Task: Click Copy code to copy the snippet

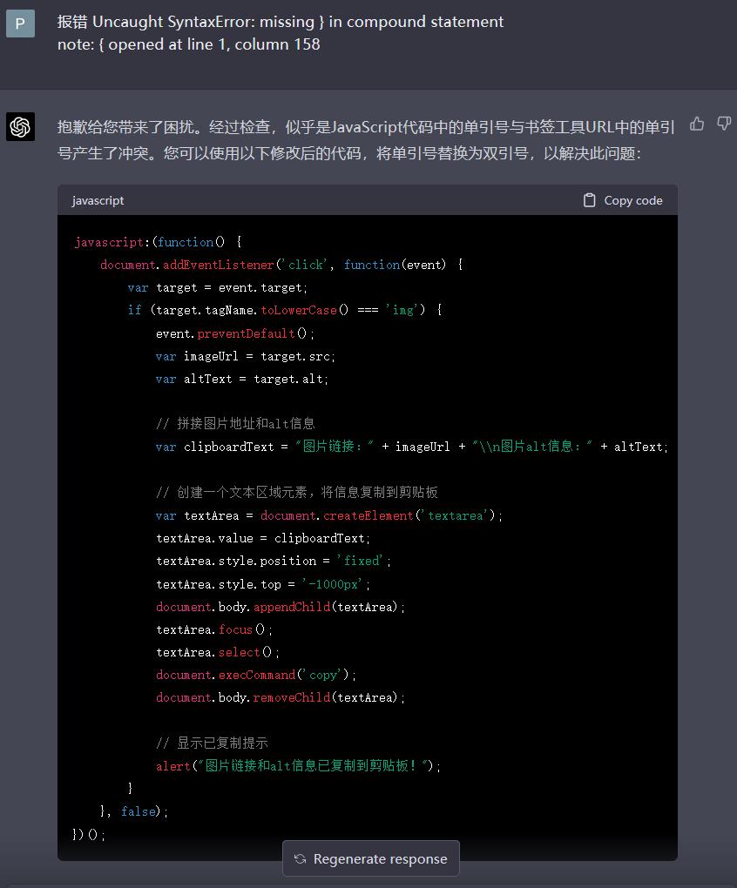Action: (x=622, y=200)
